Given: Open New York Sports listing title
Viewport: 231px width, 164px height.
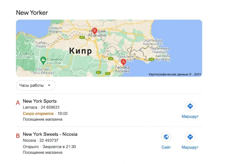Looking at the screenshot, I should 40,101.
